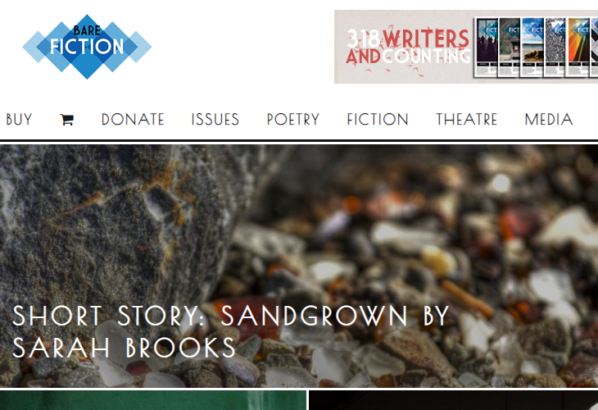Select the Fiction navigation item
Image resolution: width=598 pixels, height=410 pixels.
tap(378, 120)
